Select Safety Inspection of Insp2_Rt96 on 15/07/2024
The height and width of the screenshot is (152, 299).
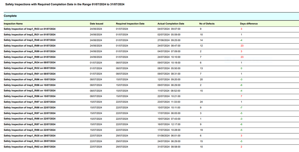click(x=30, y=85)
